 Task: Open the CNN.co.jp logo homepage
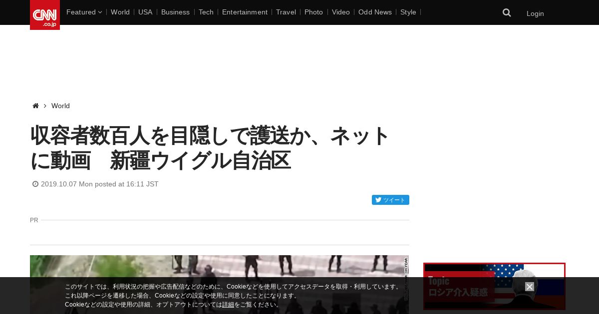[x=45, y=15]
